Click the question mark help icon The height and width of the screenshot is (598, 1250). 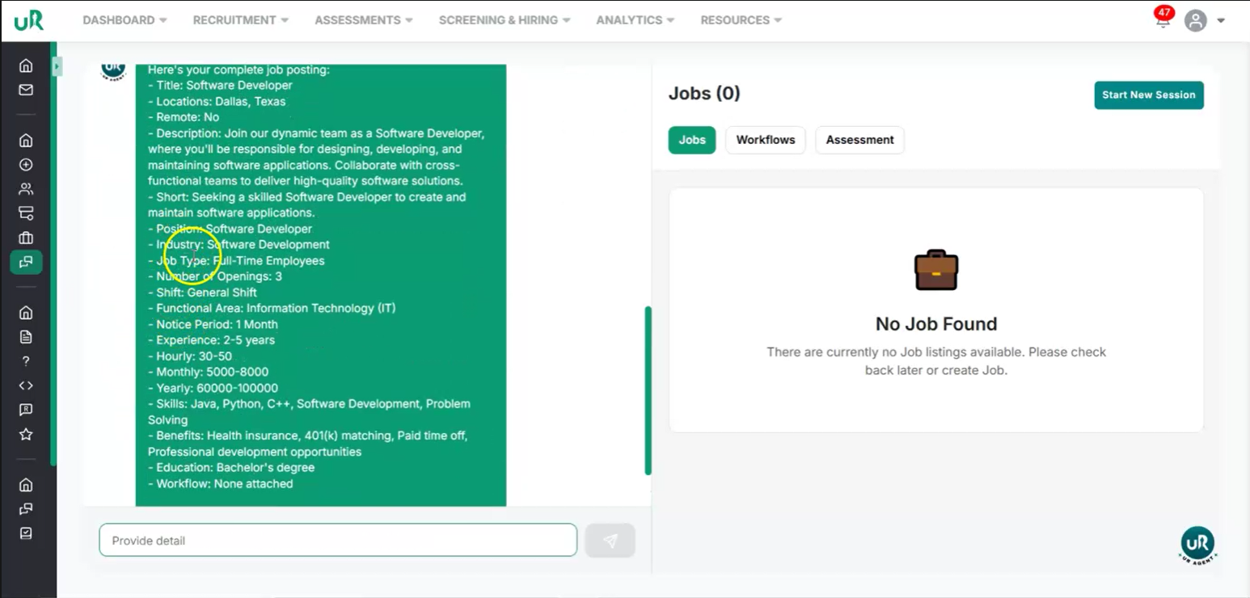click(26, 361)
